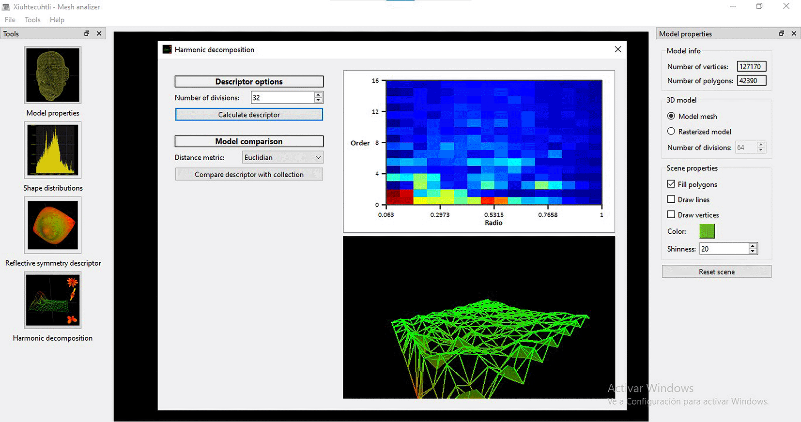Click the Shinness input field
This screenshot has height=422, width=801.
(x=724, y=249)
